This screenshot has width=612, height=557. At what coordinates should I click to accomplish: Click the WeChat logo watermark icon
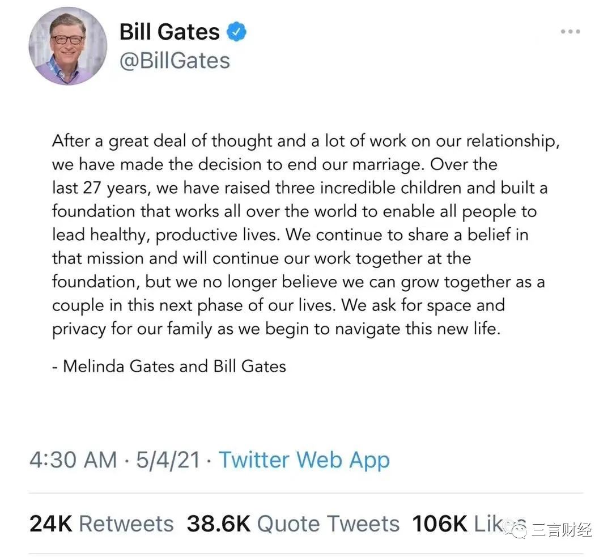click(515, 529)
